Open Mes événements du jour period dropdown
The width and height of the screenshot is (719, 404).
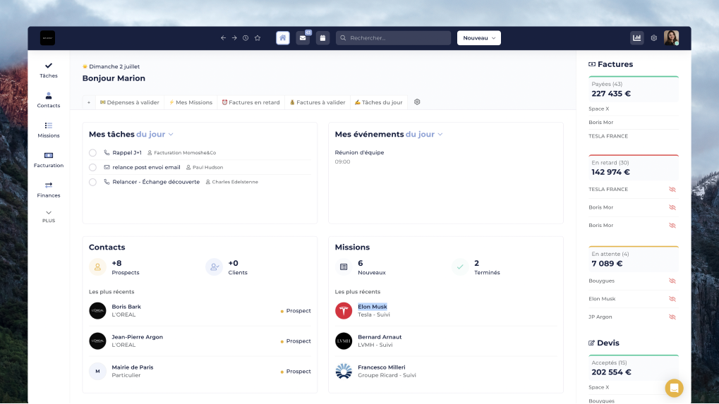424,134
